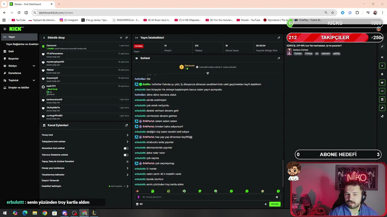
Task: Click the purple microphone icon in message box
Action: pyautogui.click(x=138, y=197)
